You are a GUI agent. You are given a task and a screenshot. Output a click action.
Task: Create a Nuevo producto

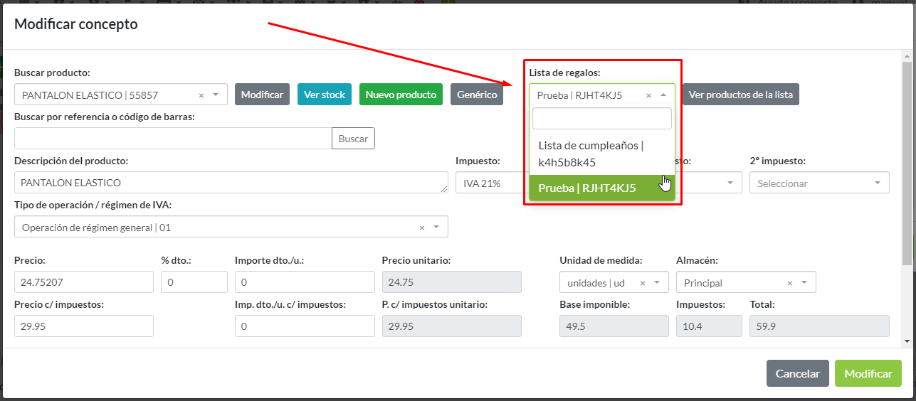click(401, 95)
